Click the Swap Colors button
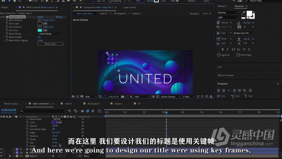Viewport: 282px width, 159px height. [x=50, y=44]
